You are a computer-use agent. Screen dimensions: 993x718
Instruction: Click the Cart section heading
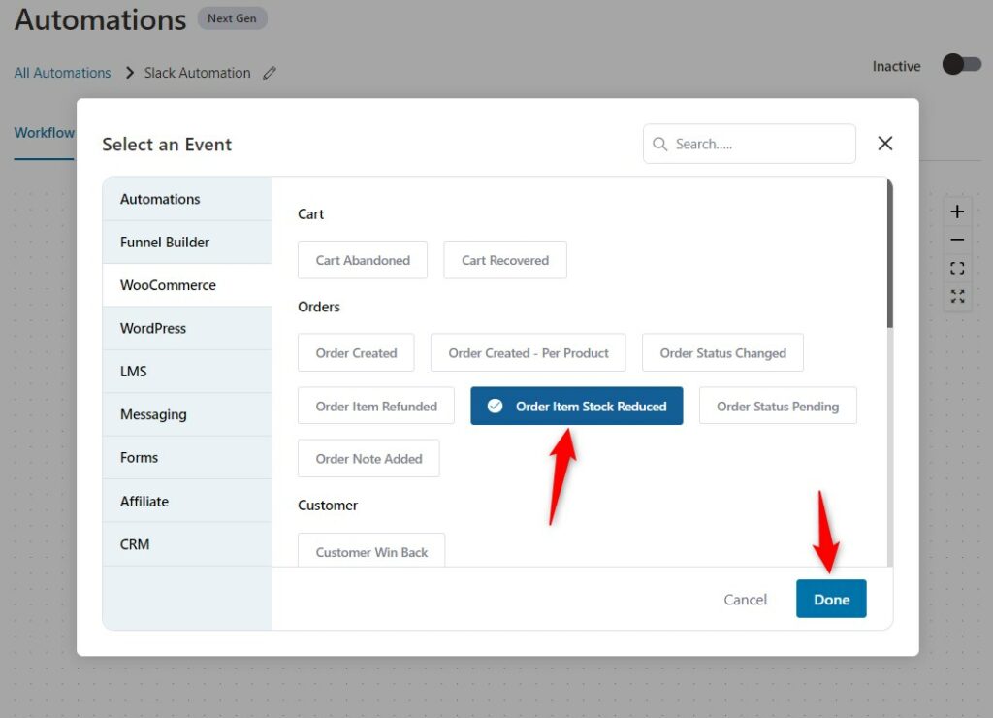(x=310, y=214)
